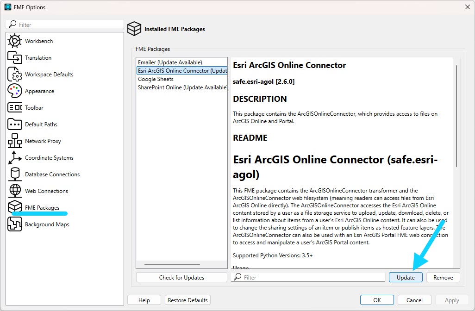Select Toolbar in the options list
The height and width of the screenshot is (311, 475).
pos(34,107)
